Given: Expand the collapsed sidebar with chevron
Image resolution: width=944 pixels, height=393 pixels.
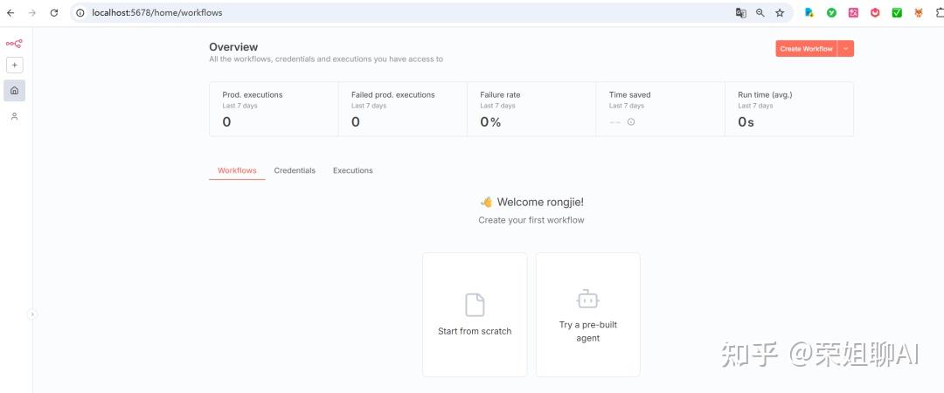Looking at the screenshot, I should [32, 314].
